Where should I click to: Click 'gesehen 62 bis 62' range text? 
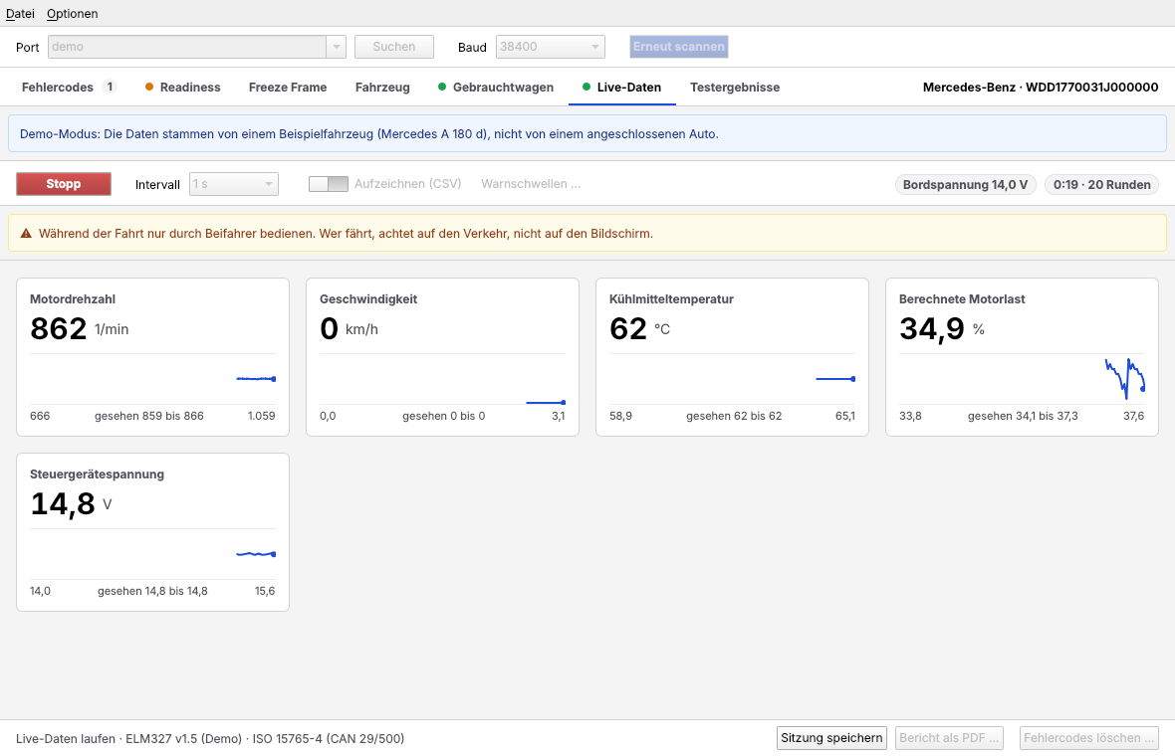click(x=734, y=416)
